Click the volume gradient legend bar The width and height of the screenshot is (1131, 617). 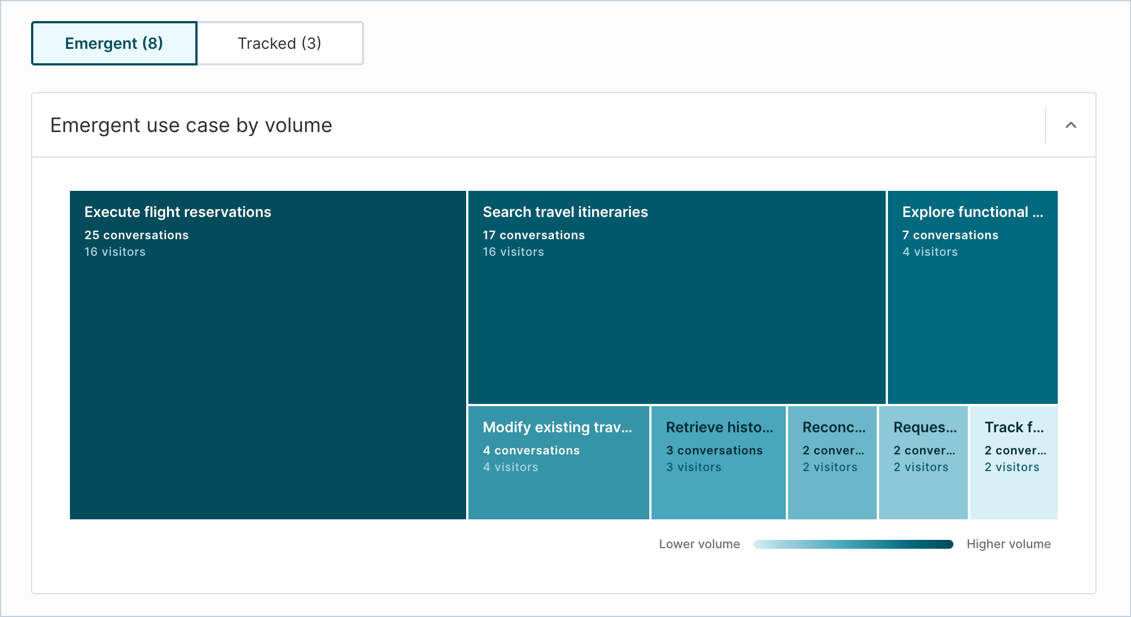click(x=854, y=544)
